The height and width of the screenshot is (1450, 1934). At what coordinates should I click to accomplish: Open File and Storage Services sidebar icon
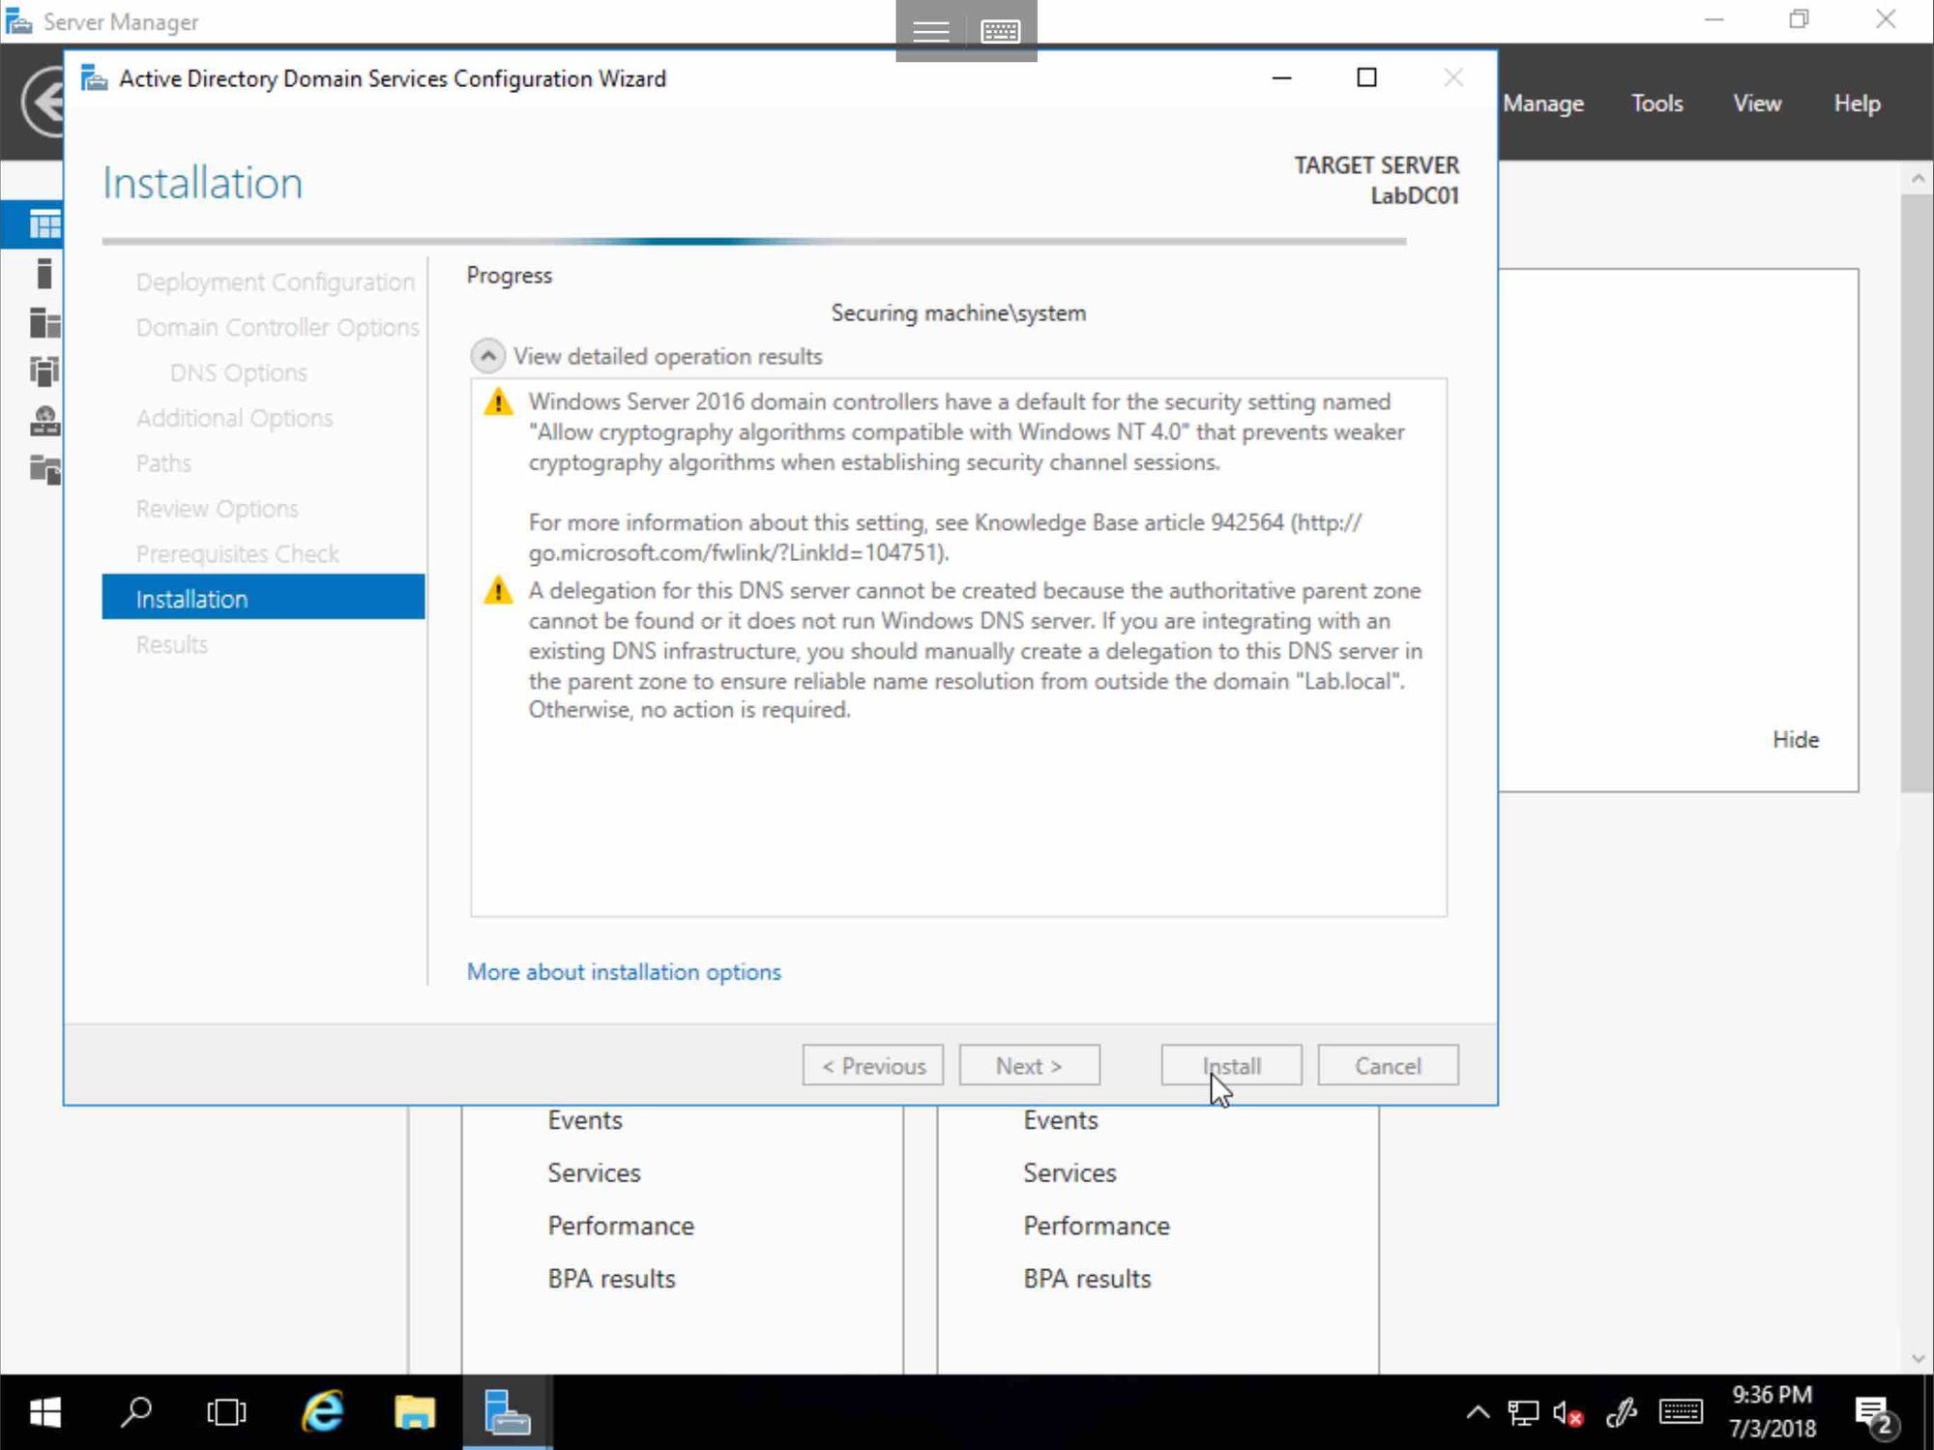click(x=44, y=469)
